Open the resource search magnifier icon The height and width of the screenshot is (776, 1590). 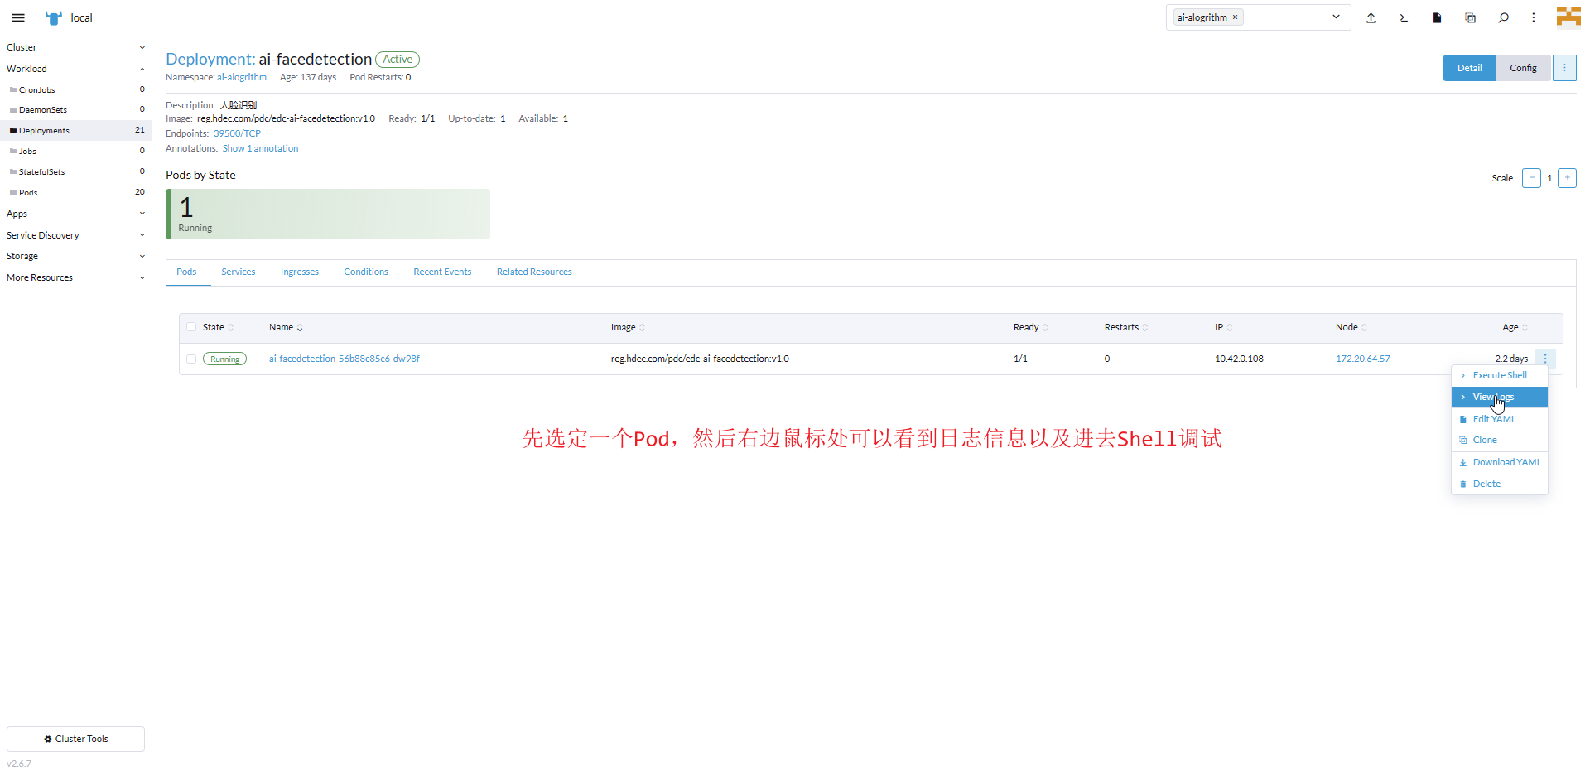click(1503, 17)
